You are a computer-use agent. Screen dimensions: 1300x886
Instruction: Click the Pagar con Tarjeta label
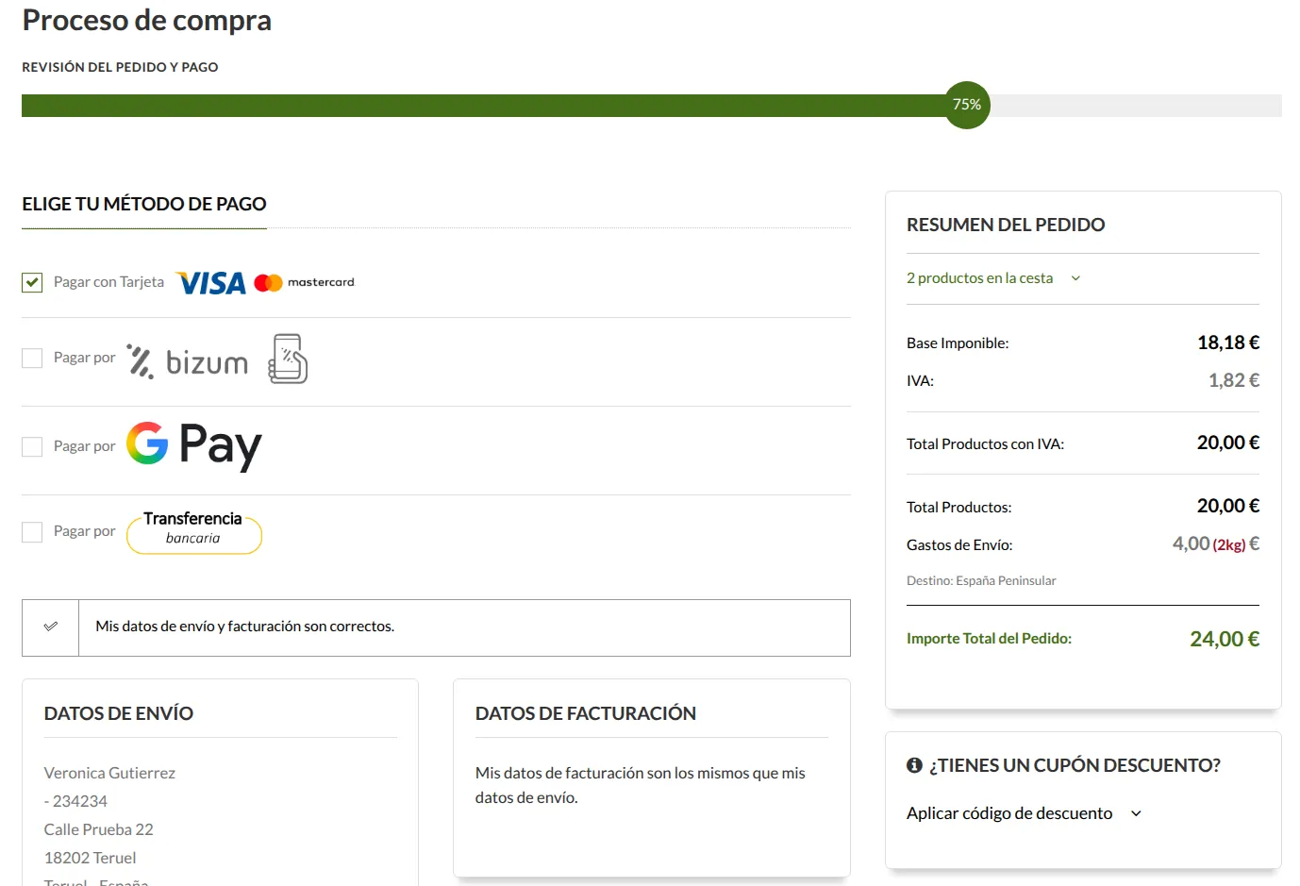(108, 282)
